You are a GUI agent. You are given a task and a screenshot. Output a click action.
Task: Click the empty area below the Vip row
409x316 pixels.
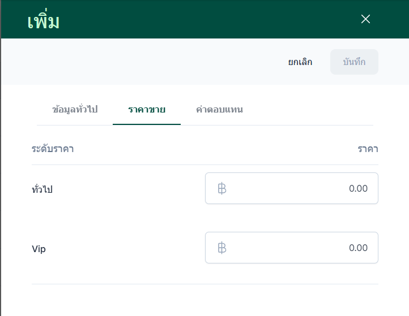204,300
